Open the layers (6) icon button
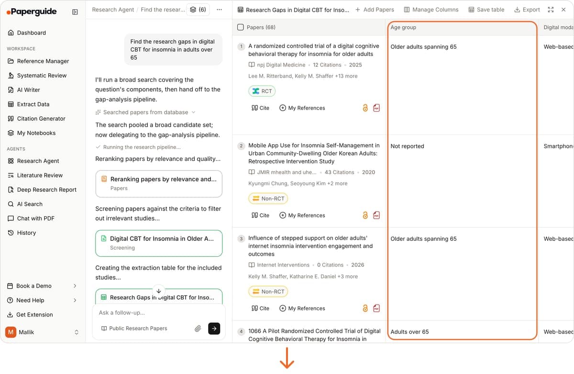The image size is (574, 374). point(198,10)
